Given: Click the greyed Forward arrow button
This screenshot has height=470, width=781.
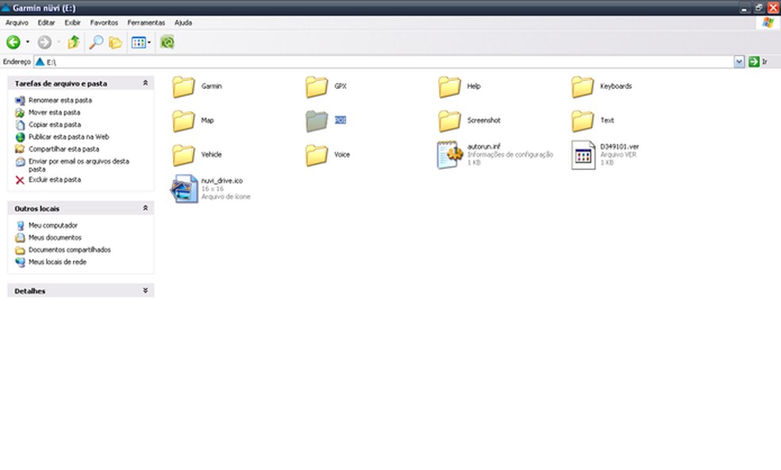Looking at the screenshot, I should pyautogui.click(x=44, y=42).
